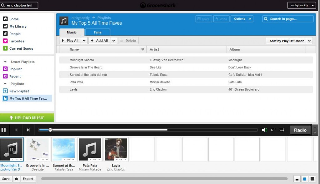Click Cafe Del Mar Ibiza Vol.1 album
320x184 pixels.
pos(245,75)
